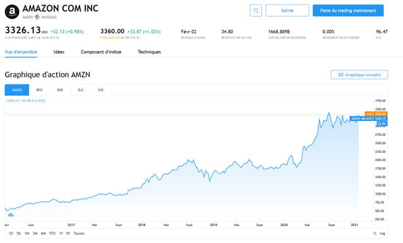Click the 0.00% dividend yield value
The image size is (403, 243).
329,31
